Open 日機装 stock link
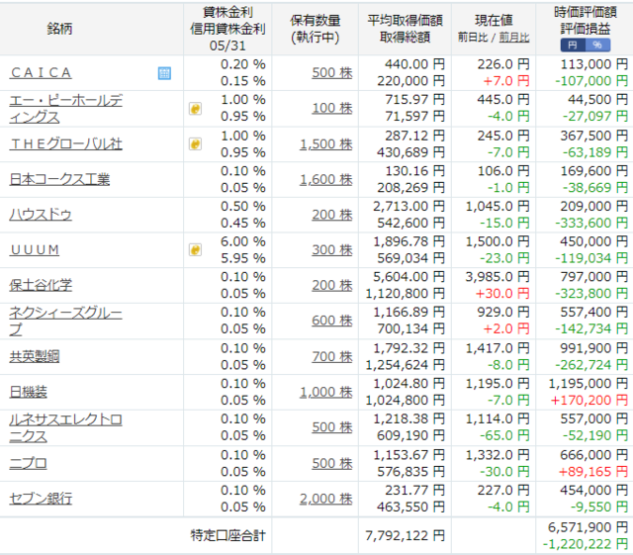The width and height of the screenshot is (633, 555). tap(29, 392)
